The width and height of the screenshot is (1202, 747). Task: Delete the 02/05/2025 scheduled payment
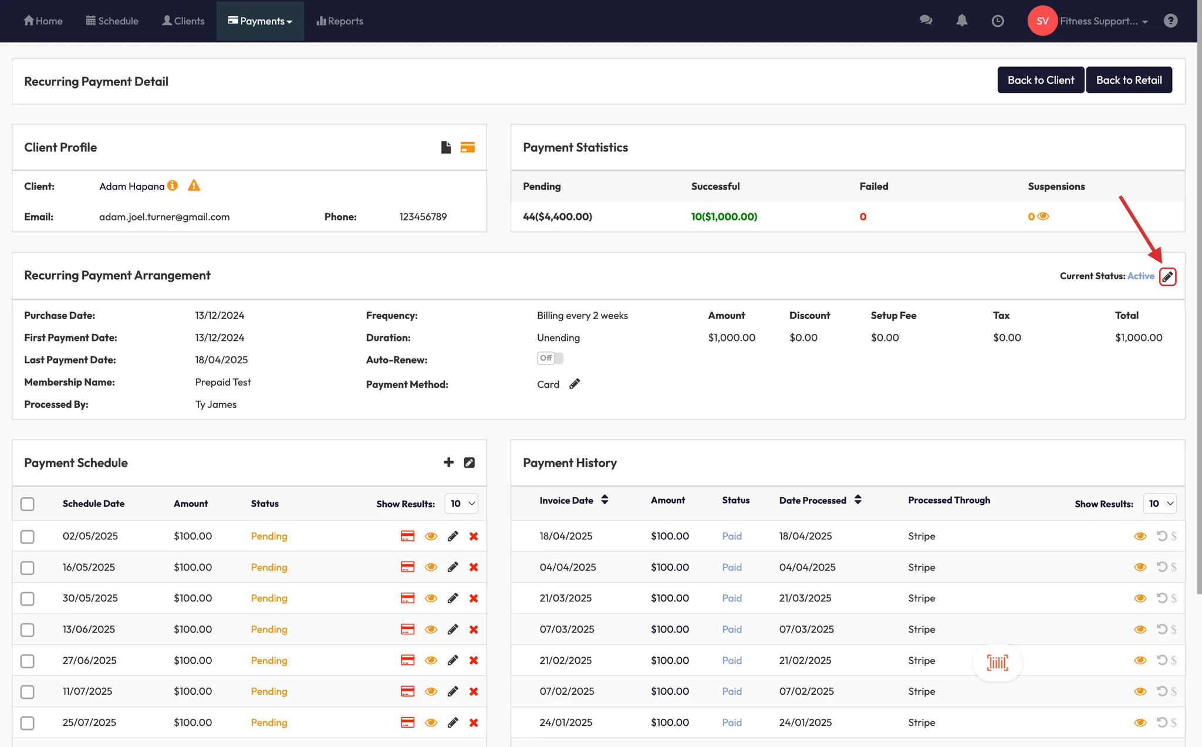(x=474, y=536)
